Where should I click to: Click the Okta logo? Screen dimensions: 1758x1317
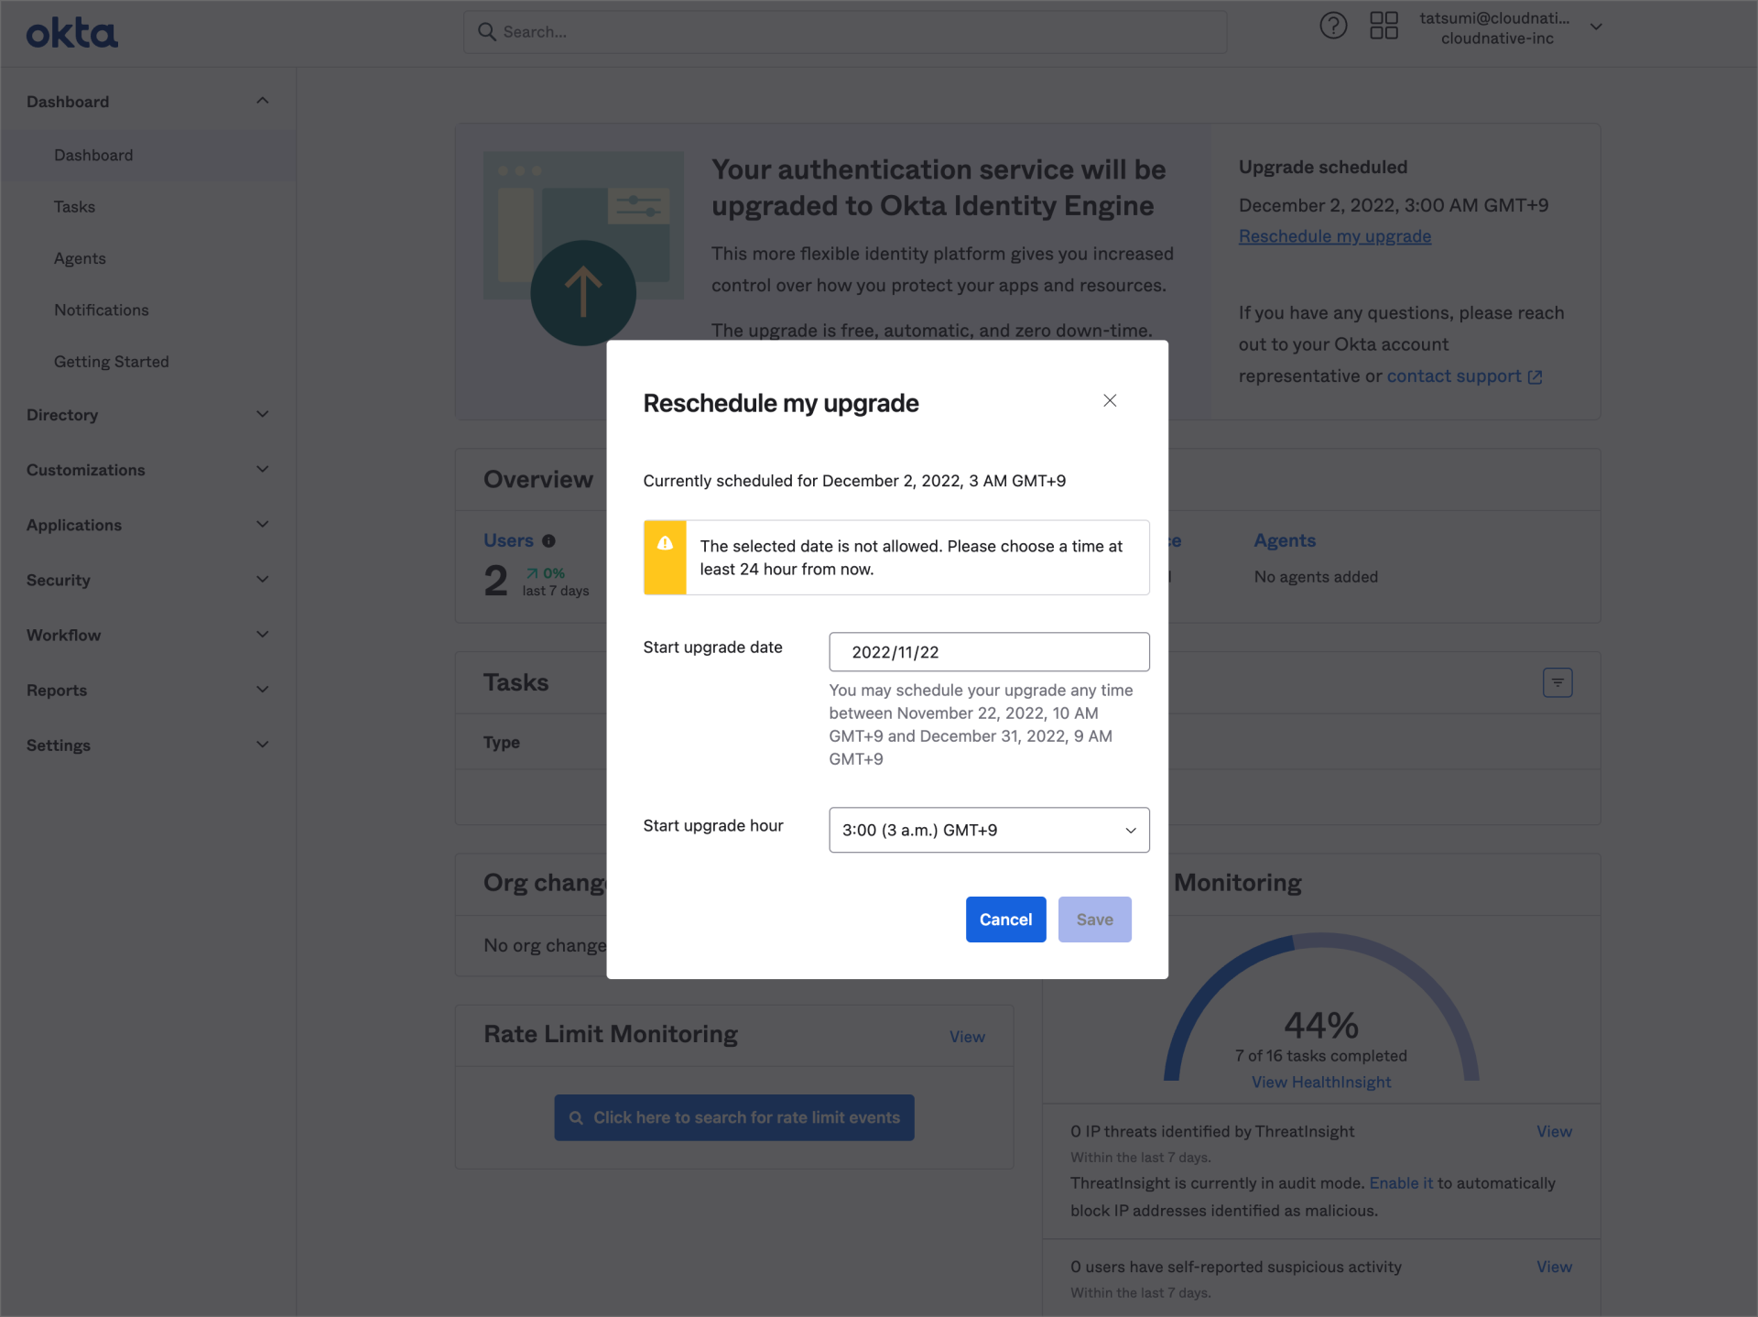tap(71, 32)
